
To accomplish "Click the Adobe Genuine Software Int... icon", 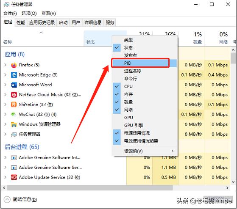I will (x=14, y=158).
